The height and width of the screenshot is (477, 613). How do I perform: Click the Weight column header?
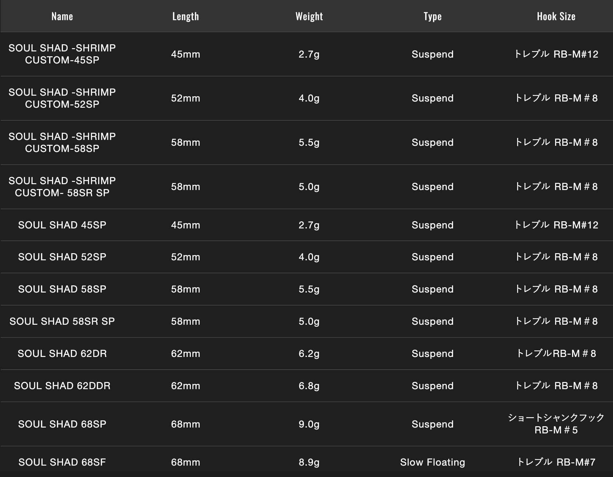click(309, 16)
